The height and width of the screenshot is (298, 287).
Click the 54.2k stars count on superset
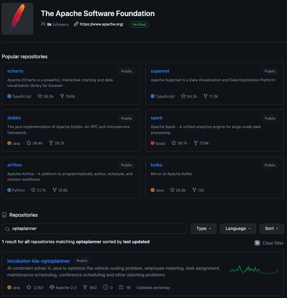click(192, 96)
